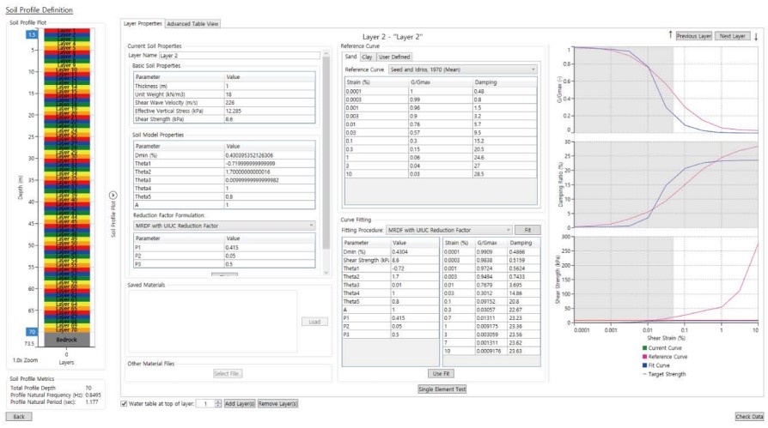Click the Shear Strength value 8.6
The width and height of the screenshot is (768, 428).
[x=270, y=119]
